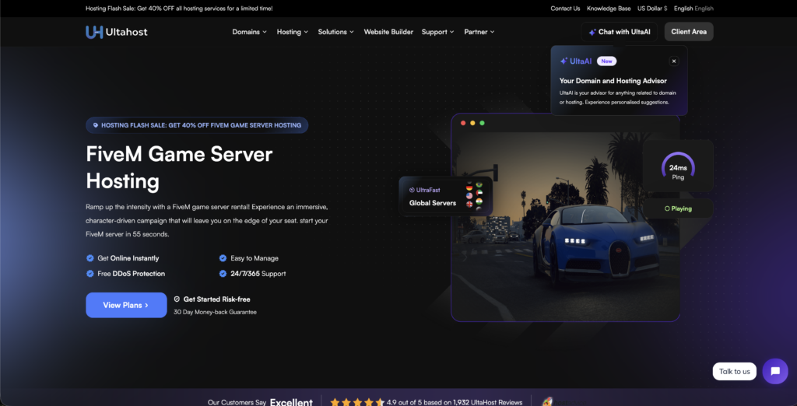
Task: Open the Client Area
Action: coord(689,32)
